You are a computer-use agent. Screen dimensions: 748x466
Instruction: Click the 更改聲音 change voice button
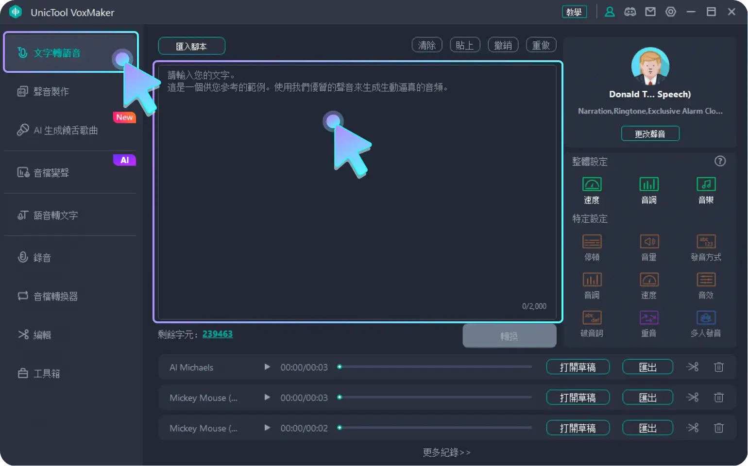pos(650,133)
